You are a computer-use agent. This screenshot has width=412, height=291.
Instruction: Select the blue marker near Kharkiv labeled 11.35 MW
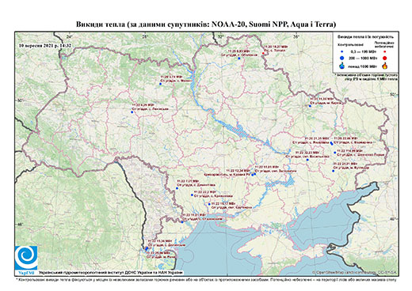[310, 106]
